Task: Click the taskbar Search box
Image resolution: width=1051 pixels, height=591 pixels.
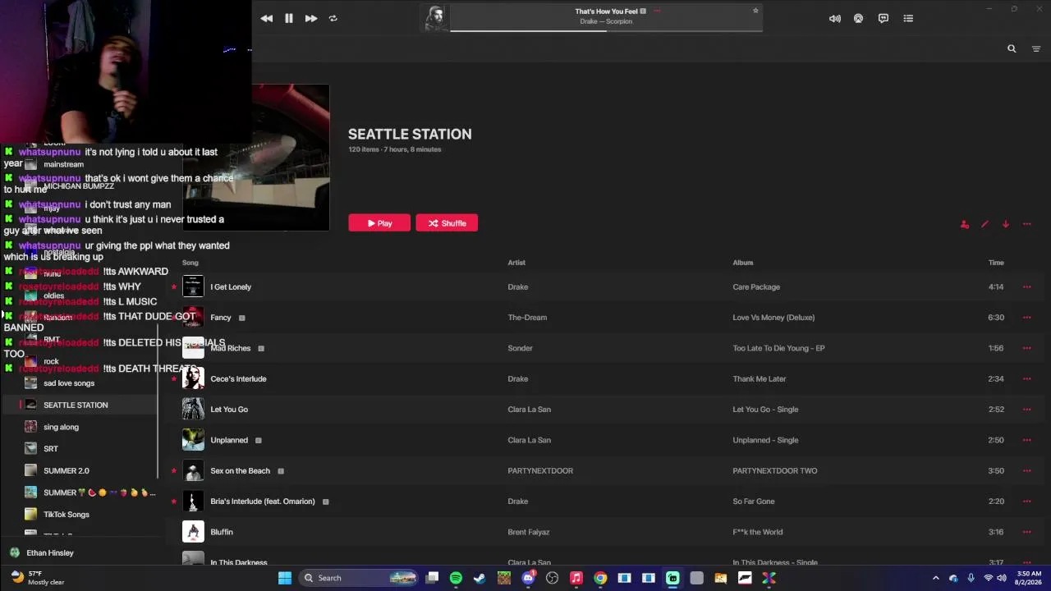Action: click(359, 578)
